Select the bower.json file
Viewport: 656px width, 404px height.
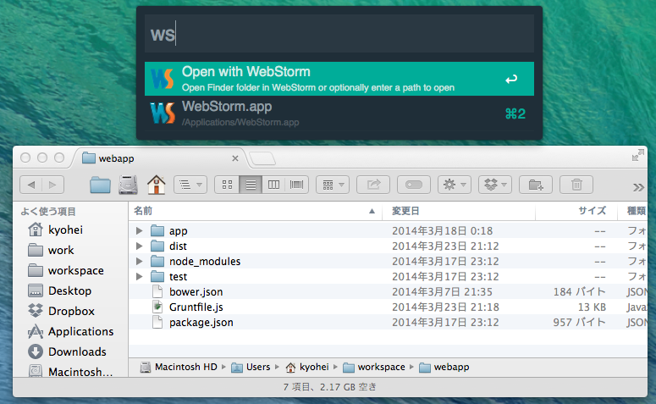click(x=388, y=292)
